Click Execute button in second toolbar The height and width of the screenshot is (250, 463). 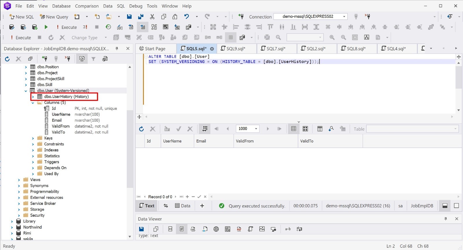pos(67,27)
